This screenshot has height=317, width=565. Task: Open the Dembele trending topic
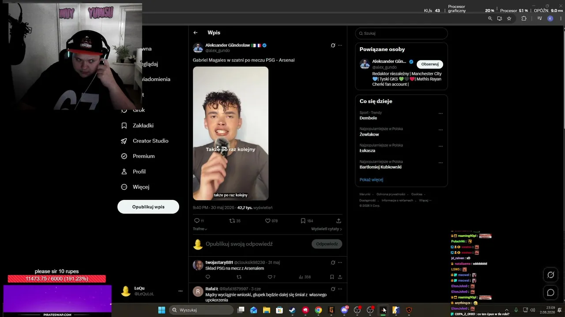point(368,118)
